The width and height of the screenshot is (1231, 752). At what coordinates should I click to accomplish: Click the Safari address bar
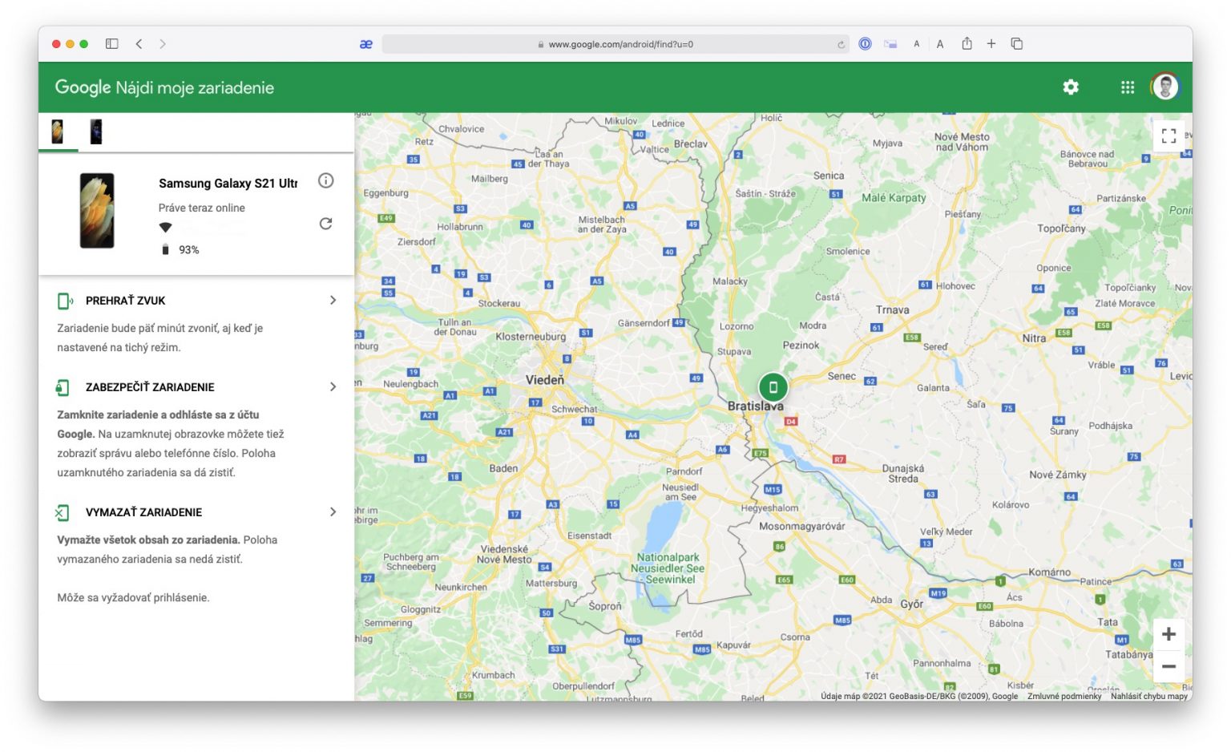pos(615,44)
